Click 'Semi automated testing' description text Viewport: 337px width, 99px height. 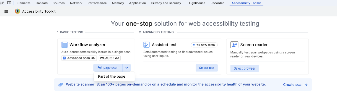pyautogui.click(x=178, y=54)
